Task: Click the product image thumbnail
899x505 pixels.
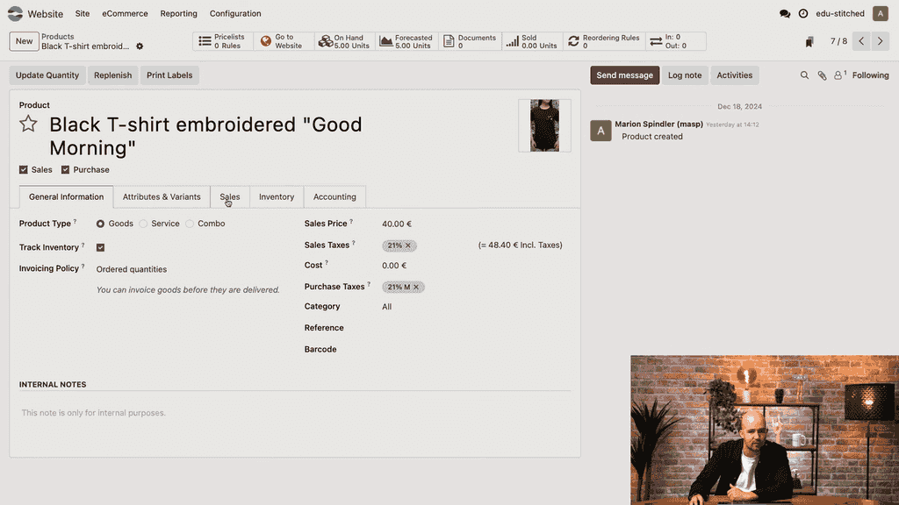Action: 544,125
